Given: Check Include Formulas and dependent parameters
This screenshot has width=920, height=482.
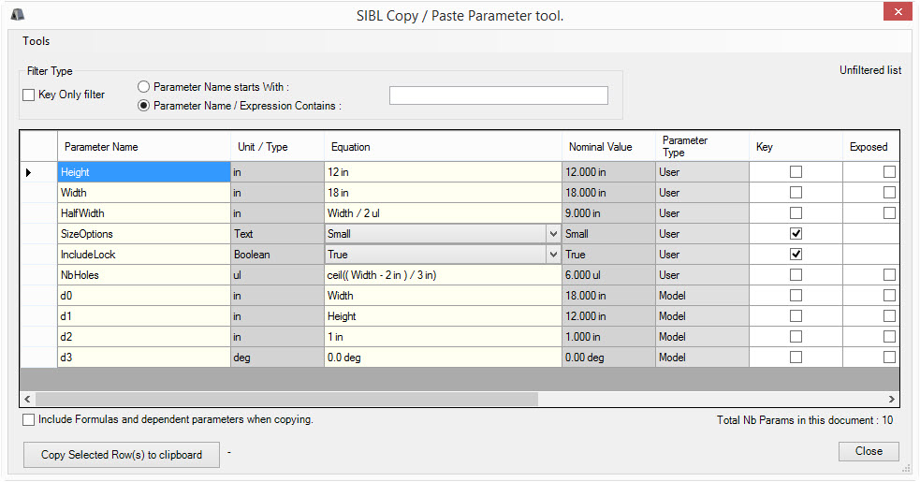Looking at the screenshot, I should point(29,420).
